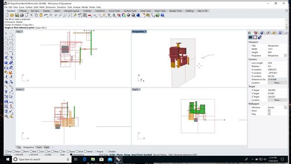The height and width of the screenshot is (164, 291).
Task: Enable the Perp osnap checkbox
Action: pos(53,152)
